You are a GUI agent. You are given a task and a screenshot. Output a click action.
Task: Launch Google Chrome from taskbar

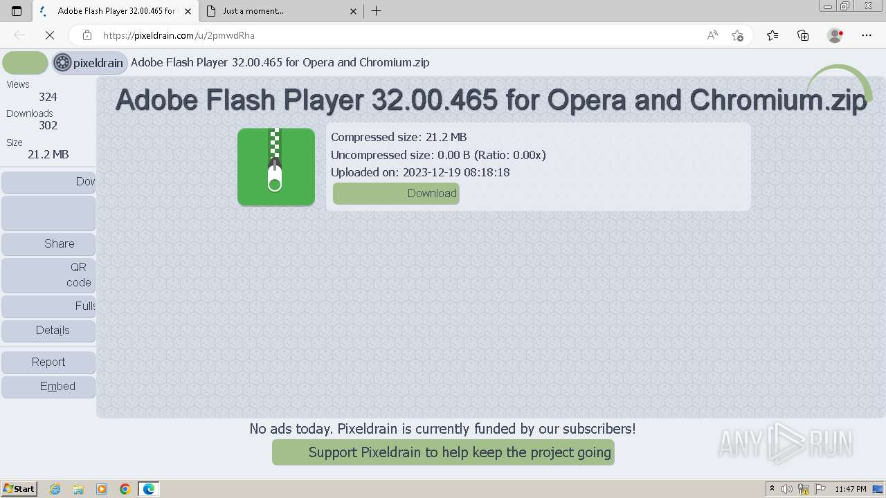tap(125, 489)
